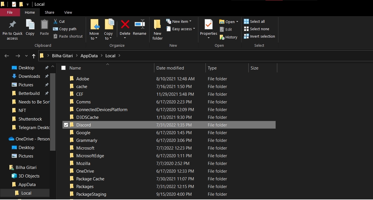Click the Paste clipboard icon
Screen dimensions: 373x200
pos(44,25)
